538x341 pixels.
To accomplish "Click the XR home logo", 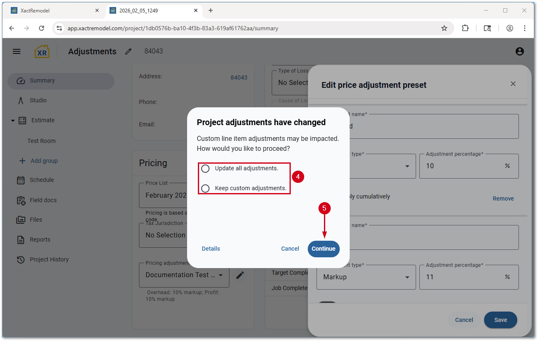I will click(41, 51).
